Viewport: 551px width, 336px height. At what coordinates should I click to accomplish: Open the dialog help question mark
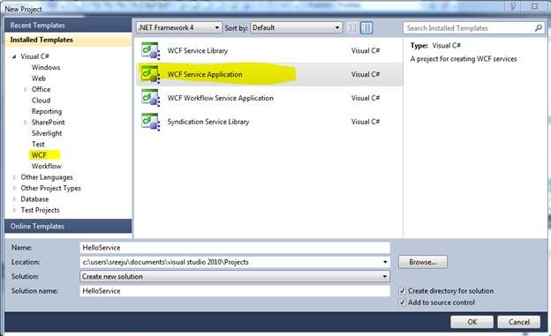click(x=513, y=6)
